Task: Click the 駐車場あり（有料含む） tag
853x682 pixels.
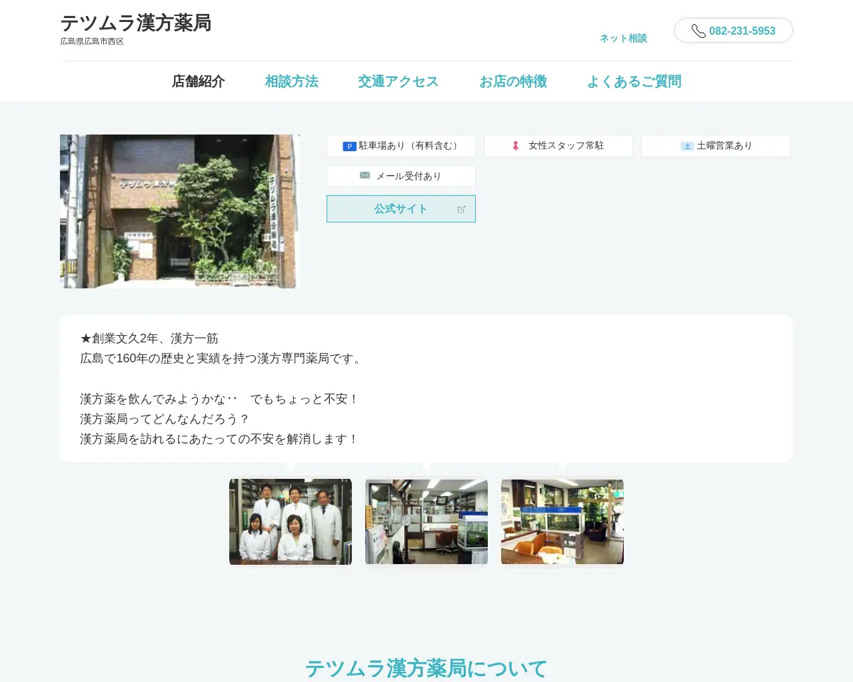Action: point(401,146)
